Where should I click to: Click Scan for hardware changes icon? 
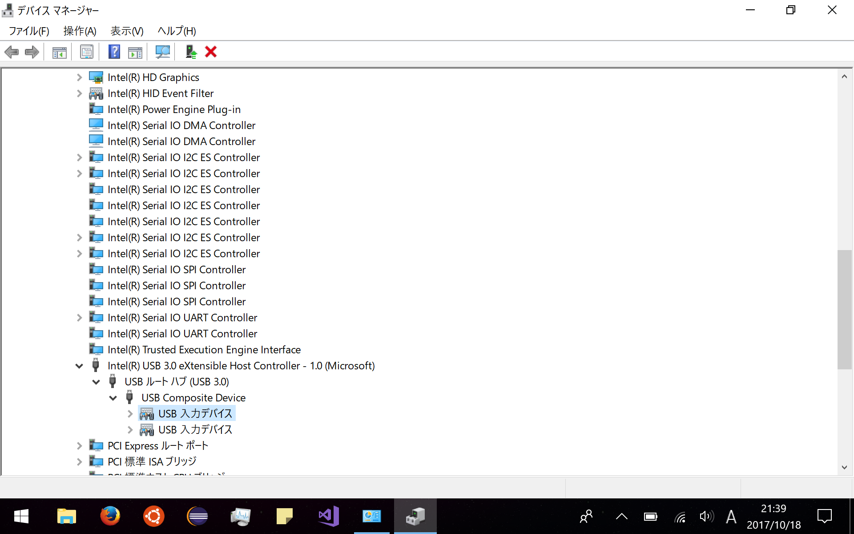162,52
